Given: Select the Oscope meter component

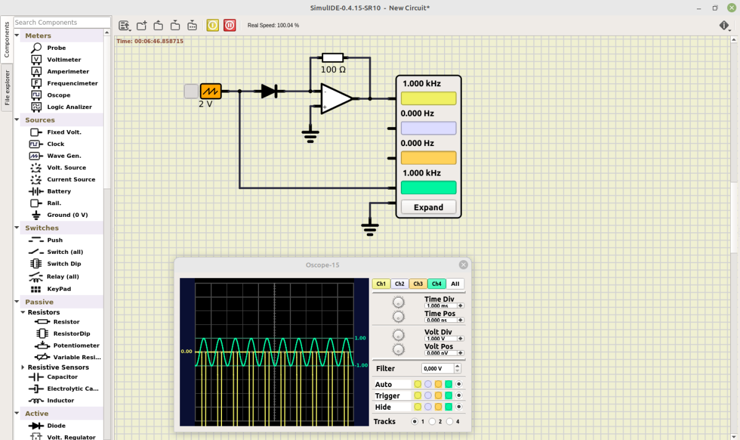Looking at the screenshot, I should coord(59,95).
